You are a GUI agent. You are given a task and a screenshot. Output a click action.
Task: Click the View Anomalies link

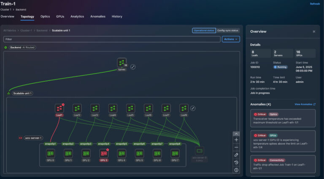(x=305, y=104)
